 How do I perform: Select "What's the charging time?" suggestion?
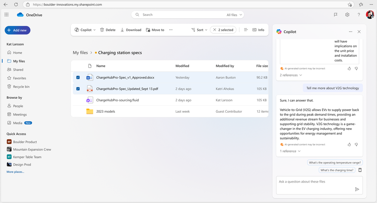[337, 170]
